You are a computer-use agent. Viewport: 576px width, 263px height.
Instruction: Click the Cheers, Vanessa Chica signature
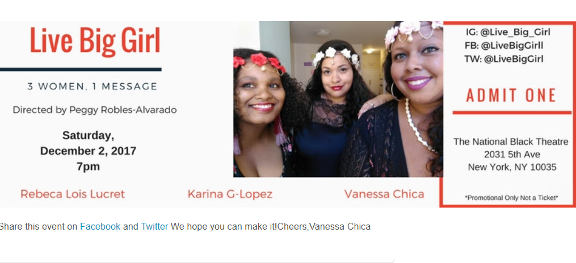(324, 226)
